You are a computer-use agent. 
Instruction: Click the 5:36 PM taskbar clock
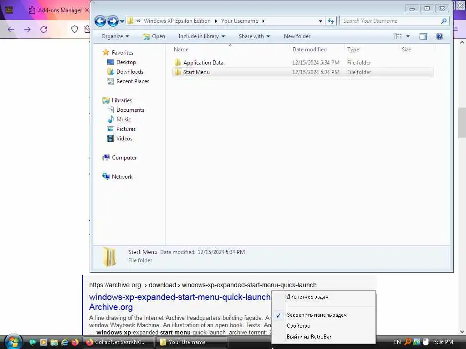(443, 342)
